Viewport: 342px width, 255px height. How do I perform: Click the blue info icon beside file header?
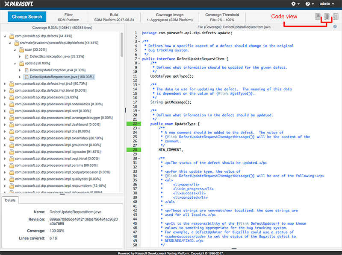pyautogui.click(x=335, y=26)
